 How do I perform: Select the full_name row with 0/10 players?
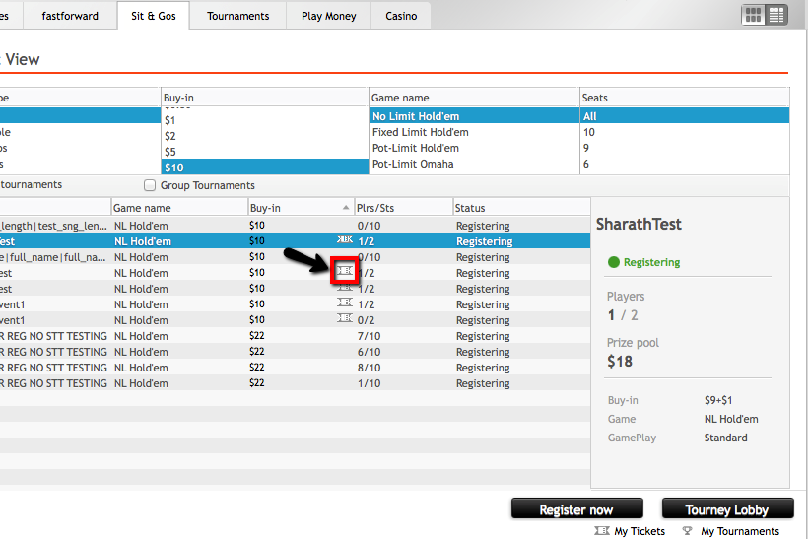(x=295, y=256)
